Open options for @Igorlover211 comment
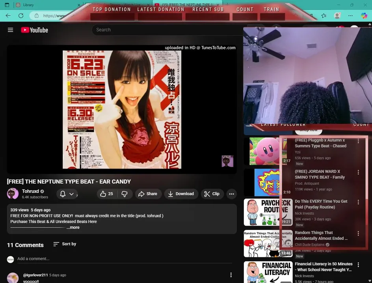372x283 pixels. point(231,275)
